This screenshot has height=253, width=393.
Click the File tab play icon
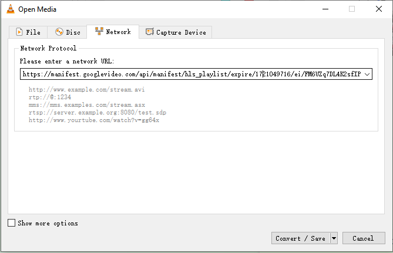(20, 32)
